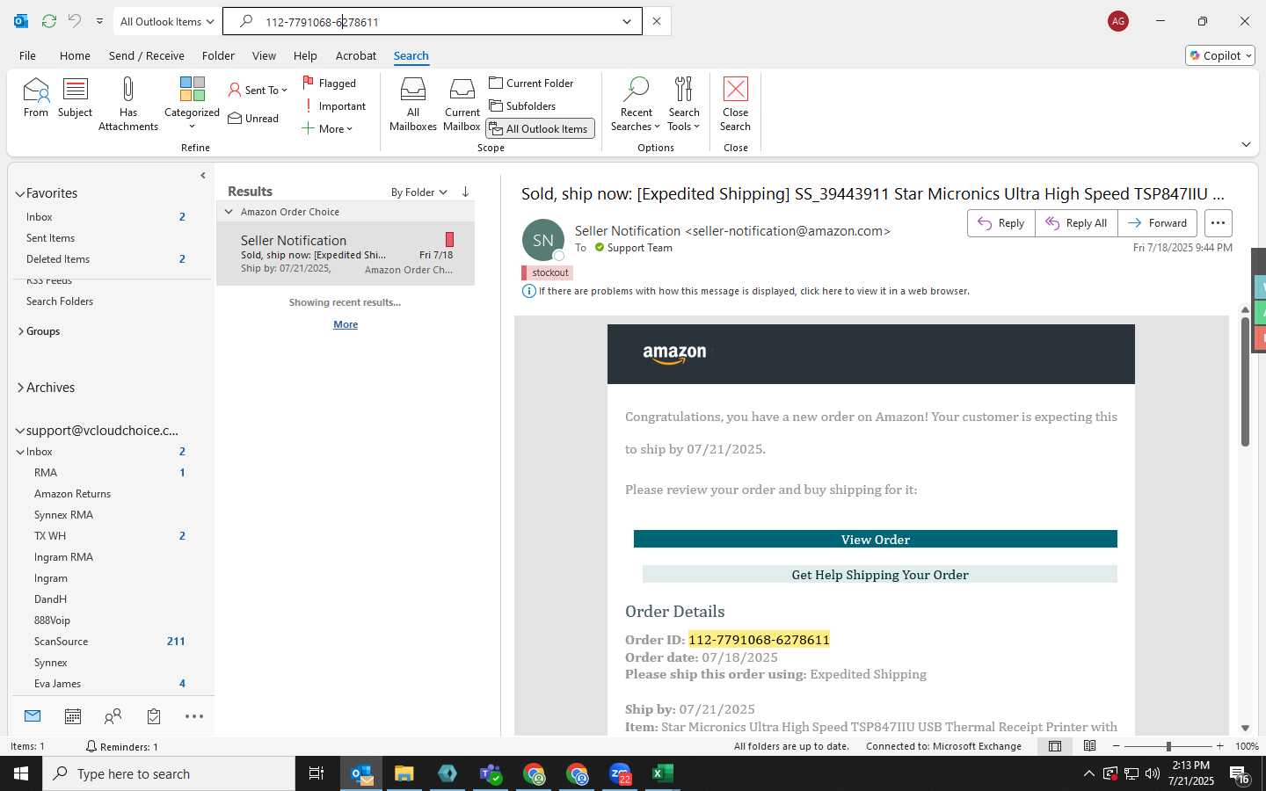
Task: Click Get Help Shipping Your Order
Action: (x=879, y=574)
